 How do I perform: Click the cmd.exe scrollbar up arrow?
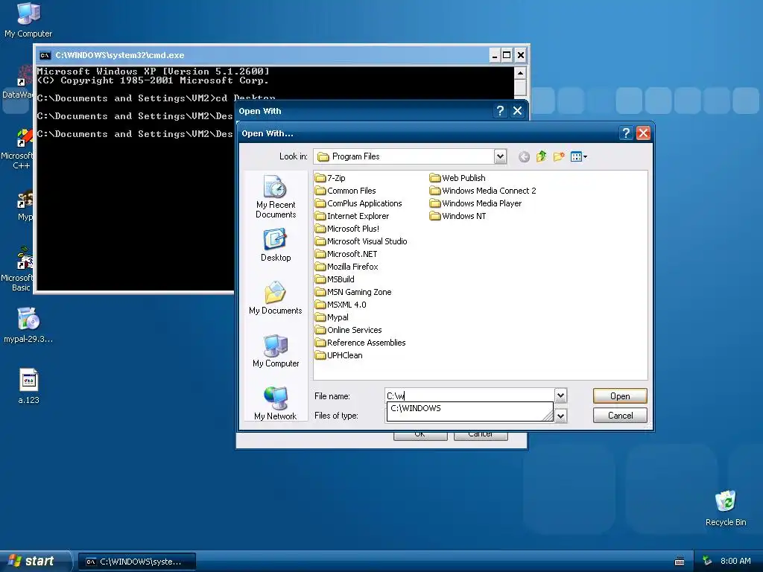pos(520,74)
